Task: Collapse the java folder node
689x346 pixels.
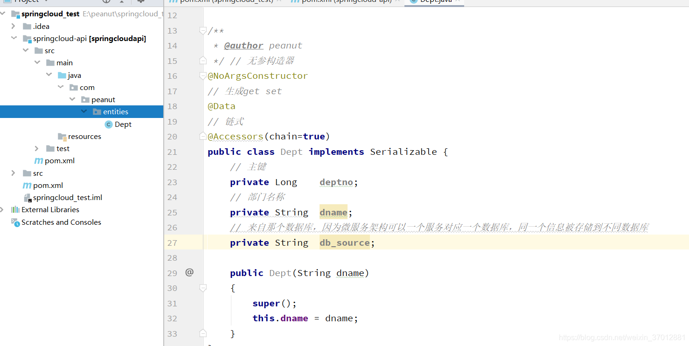Action: (x=49, y=75)
